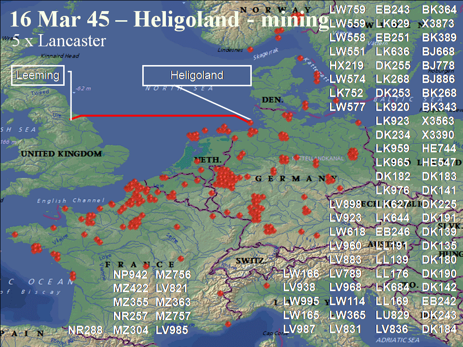Click the title '16 Mar 45 – Heligoland - mining'

(169, 20)
